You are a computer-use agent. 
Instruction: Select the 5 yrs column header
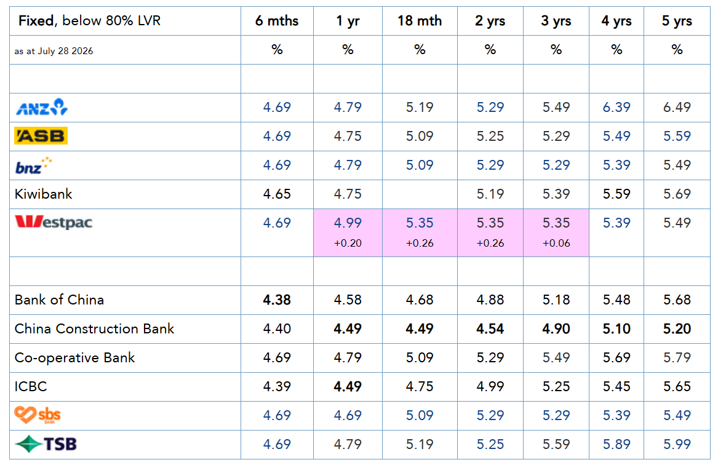pyautogui.click(x=677, y=20)
